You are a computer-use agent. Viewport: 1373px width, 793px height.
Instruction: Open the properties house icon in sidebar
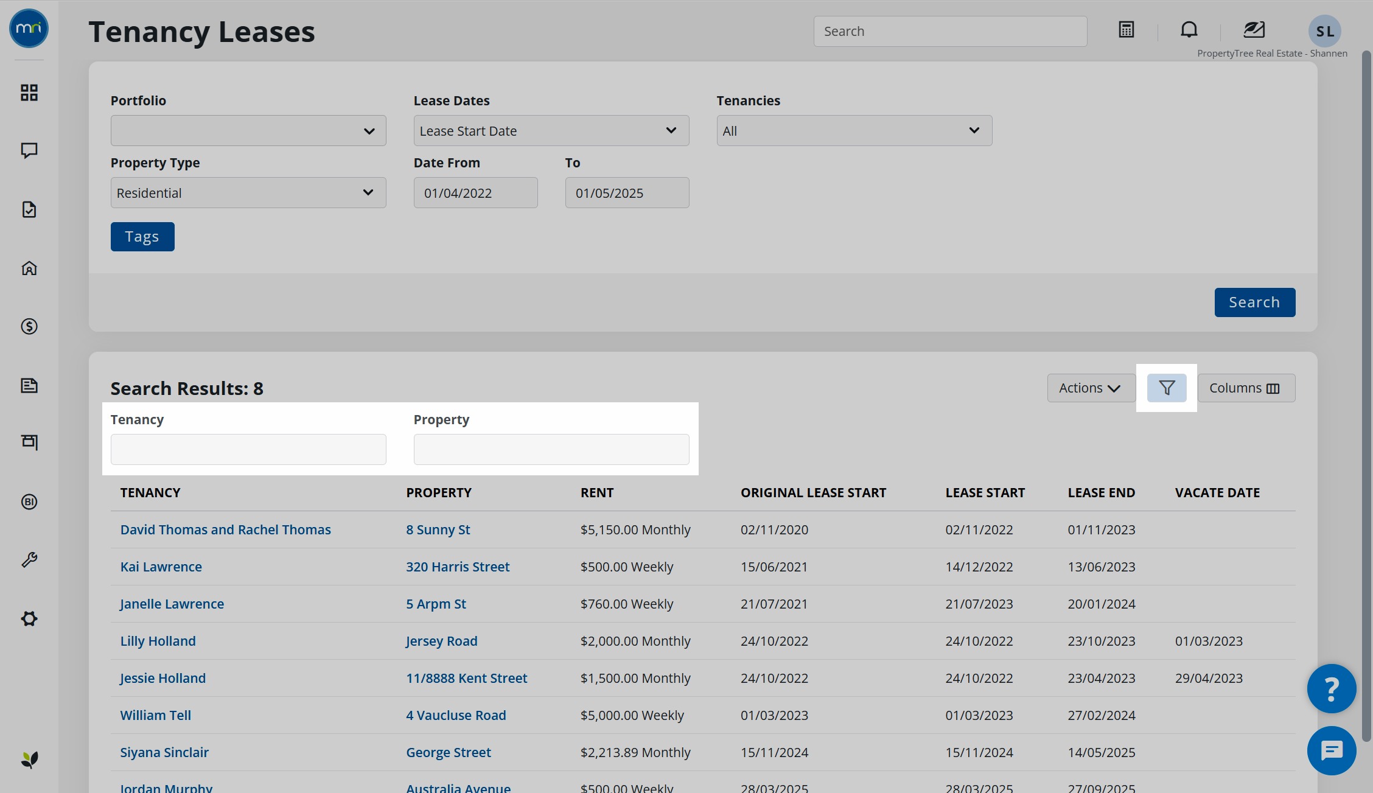coord(29,268)
